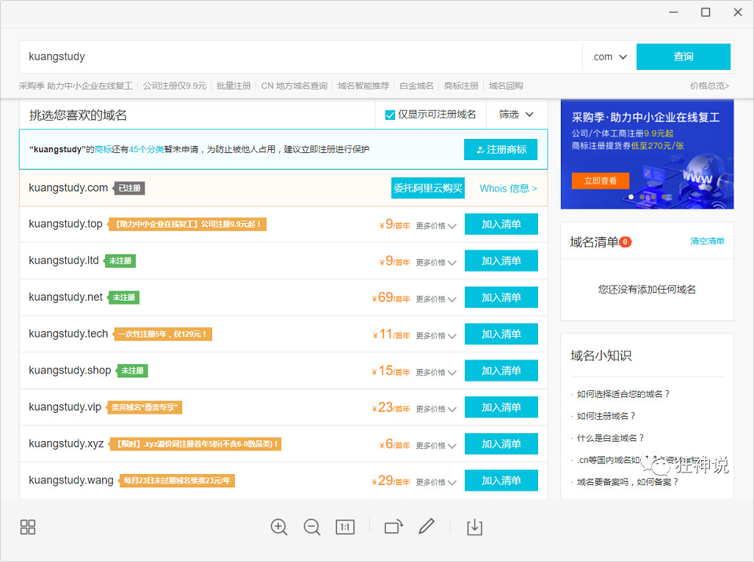Add kuangstudy.xyz to the list

[501, 443]
